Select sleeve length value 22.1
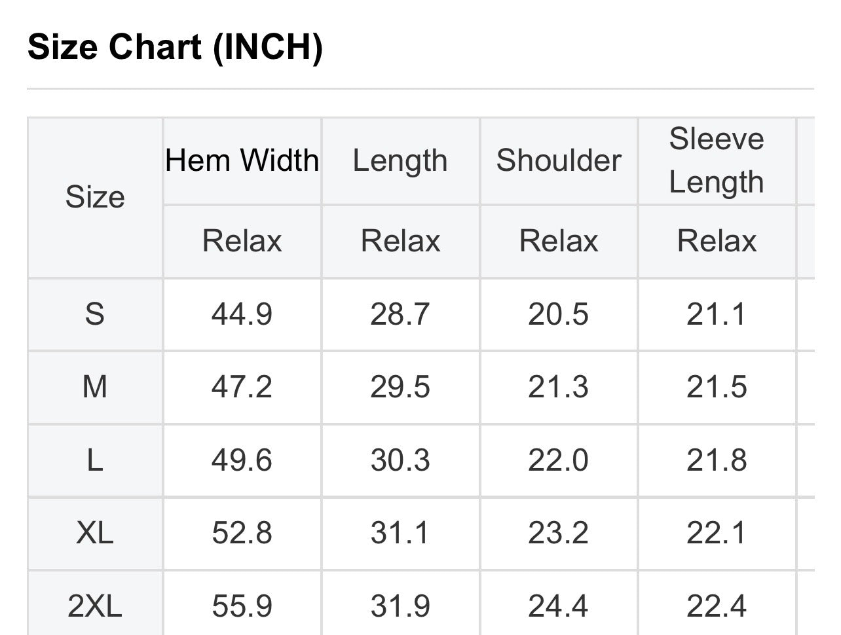This screenshot has height=635, width=841. [x=717, y=533]
